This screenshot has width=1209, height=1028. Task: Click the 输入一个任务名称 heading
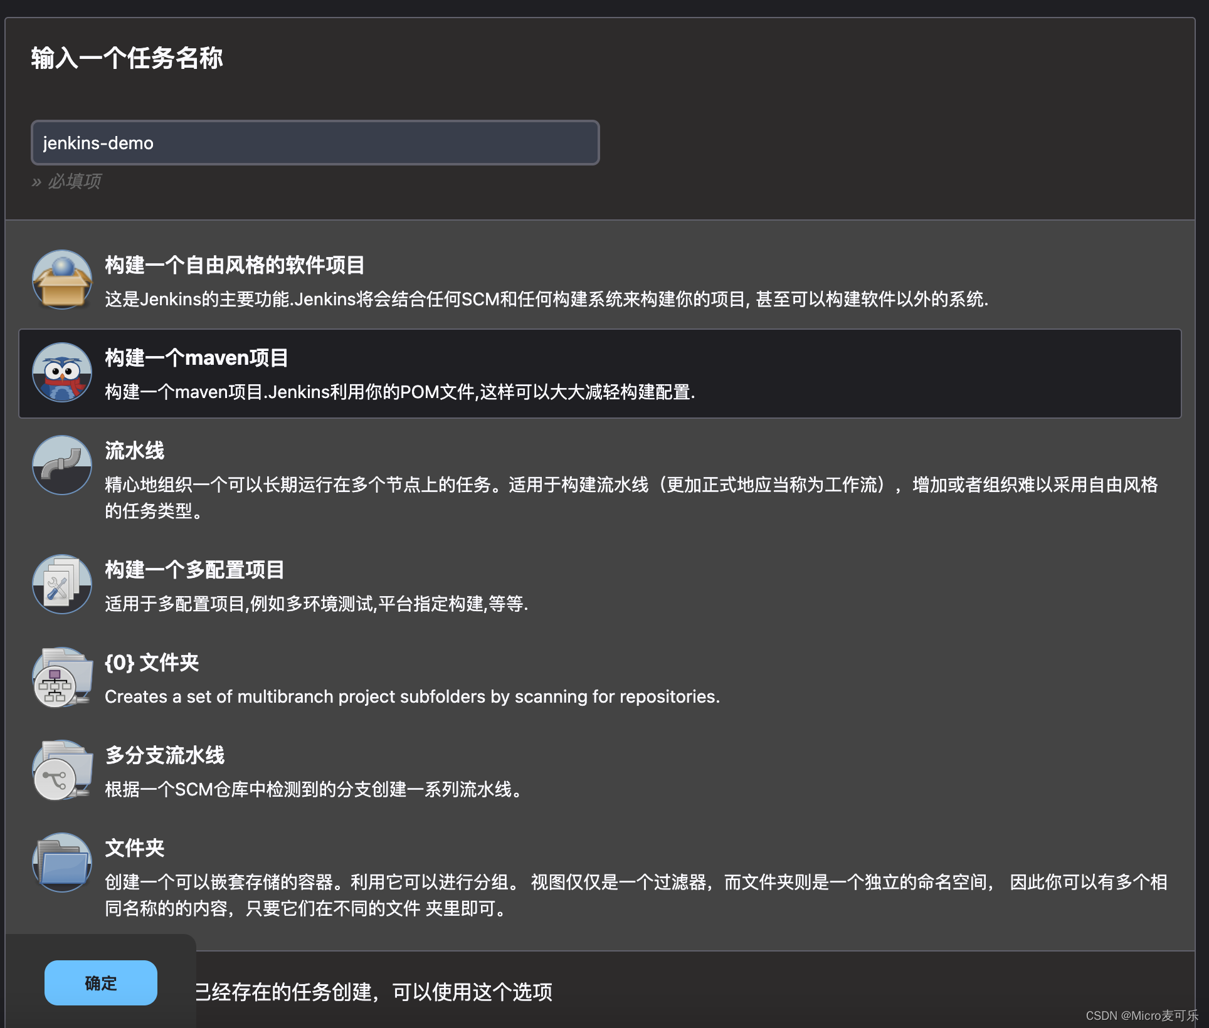[x=127, y=58]
